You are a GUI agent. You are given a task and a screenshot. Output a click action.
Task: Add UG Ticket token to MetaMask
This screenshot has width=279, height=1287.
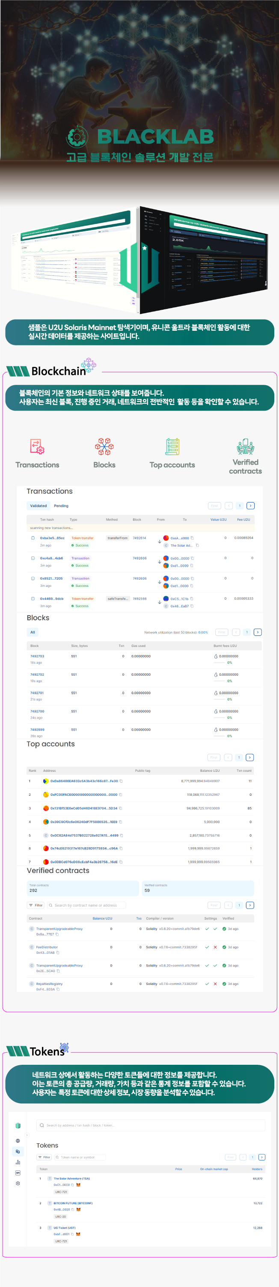pos(78,1234)
